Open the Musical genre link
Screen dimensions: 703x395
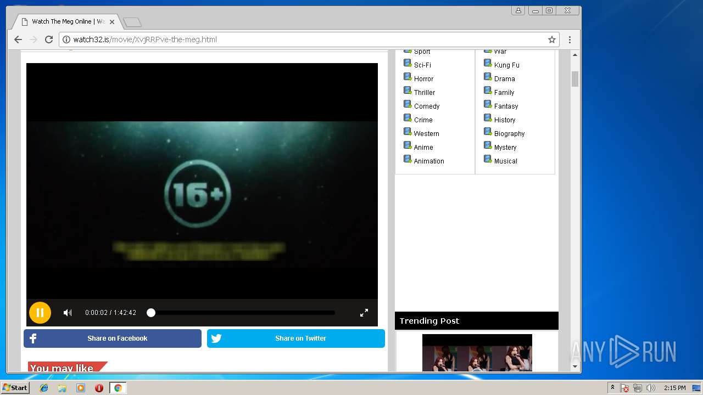505,161
